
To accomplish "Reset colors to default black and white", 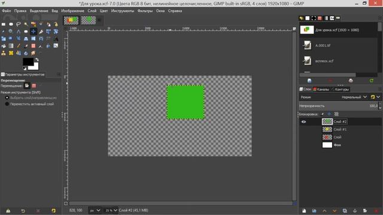I will point(25,69).
